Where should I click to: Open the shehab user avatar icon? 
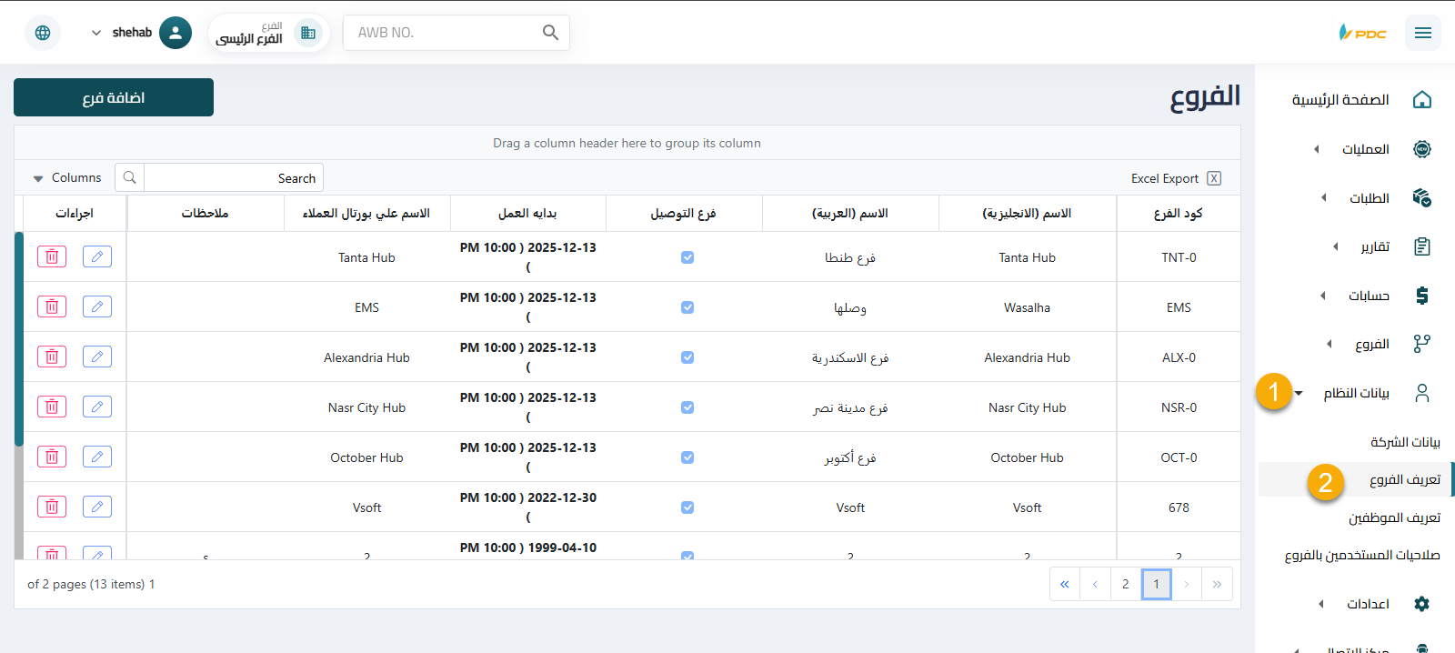pos(176,33)
